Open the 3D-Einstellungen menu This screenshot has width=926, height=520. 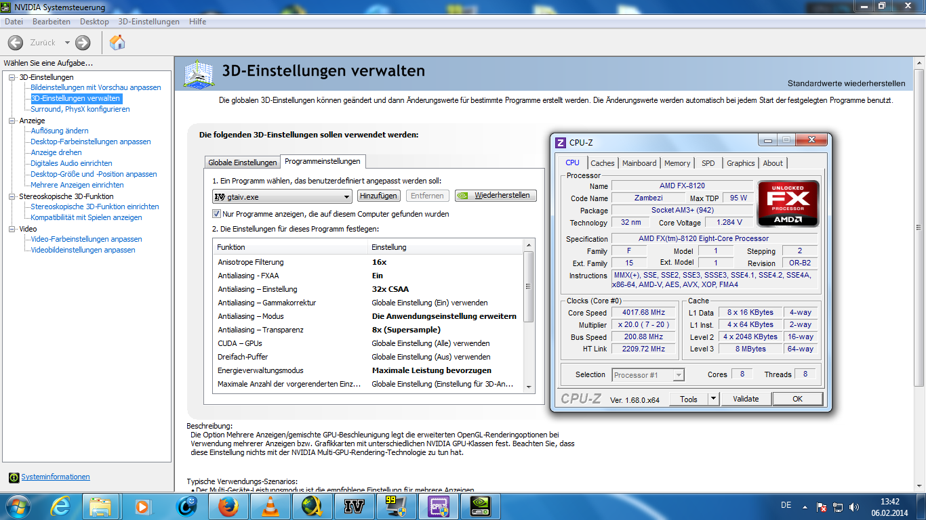click(x=149, y=22)
